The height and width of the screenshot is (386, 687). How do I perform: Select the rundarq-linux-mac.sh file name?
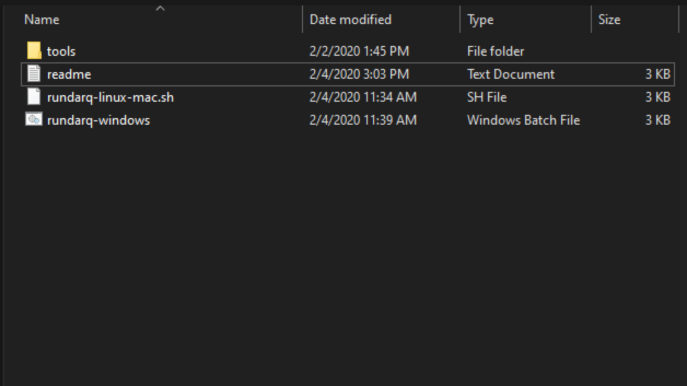coord(110,98)
